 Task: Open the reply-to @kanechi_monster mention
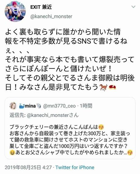(x=48, y=115)
